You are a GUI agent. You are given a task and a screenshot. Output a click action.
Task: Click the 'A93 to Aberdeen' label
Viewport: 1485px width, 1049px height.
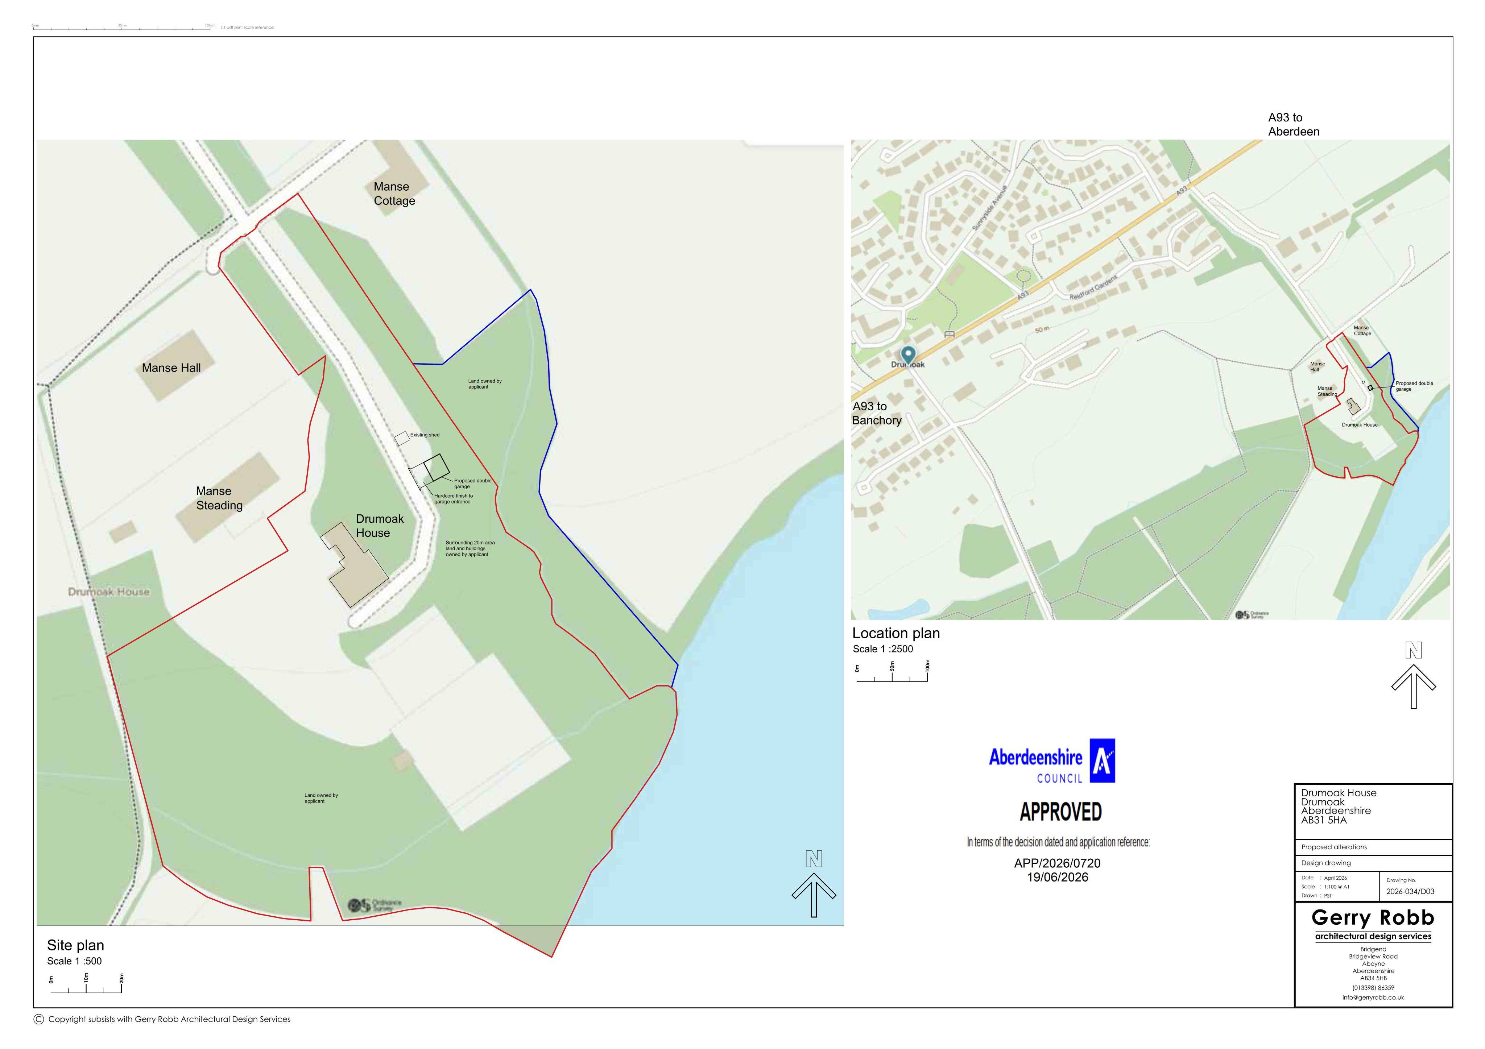[1294, 124]
